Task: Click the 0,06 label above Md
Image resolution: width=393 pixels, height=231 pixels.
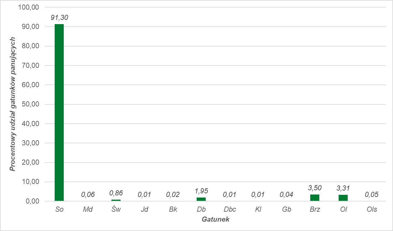Action: coord(88,195)
